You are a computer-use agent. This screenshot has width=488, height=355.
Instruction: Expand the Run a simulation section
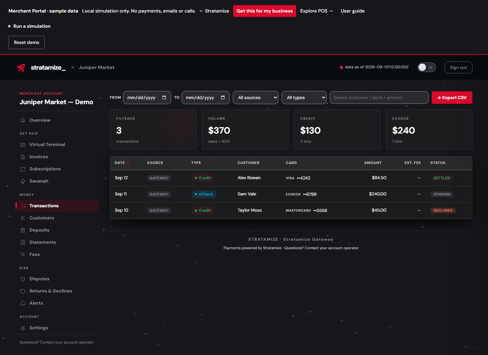(x=29, y=26)
